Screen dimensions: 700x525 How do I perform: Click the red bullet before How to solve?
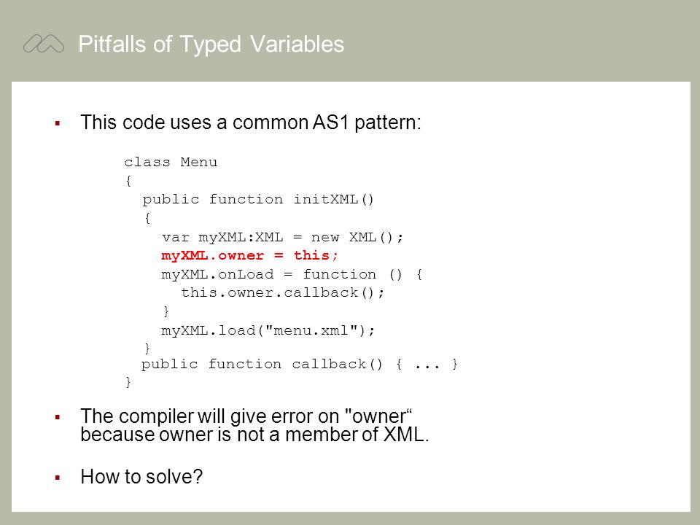click(57, 478)
